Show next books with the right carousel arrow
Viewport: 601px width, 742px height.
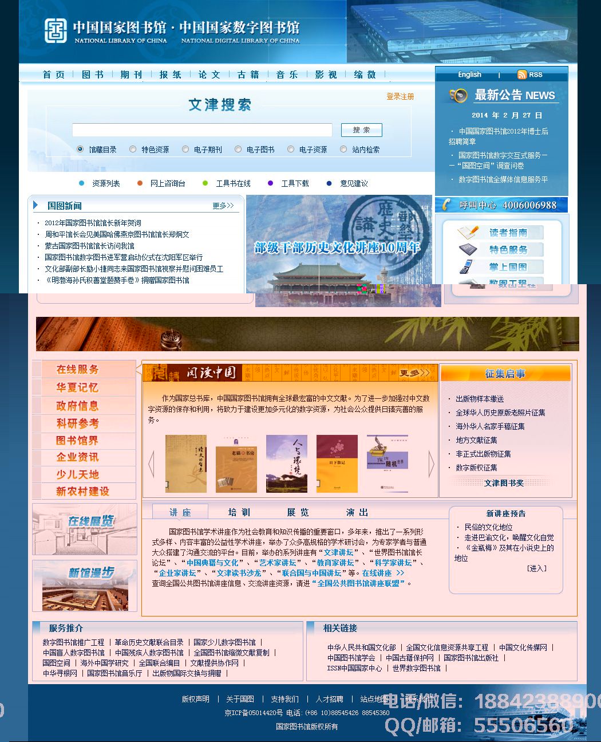(x=431, y=464)
